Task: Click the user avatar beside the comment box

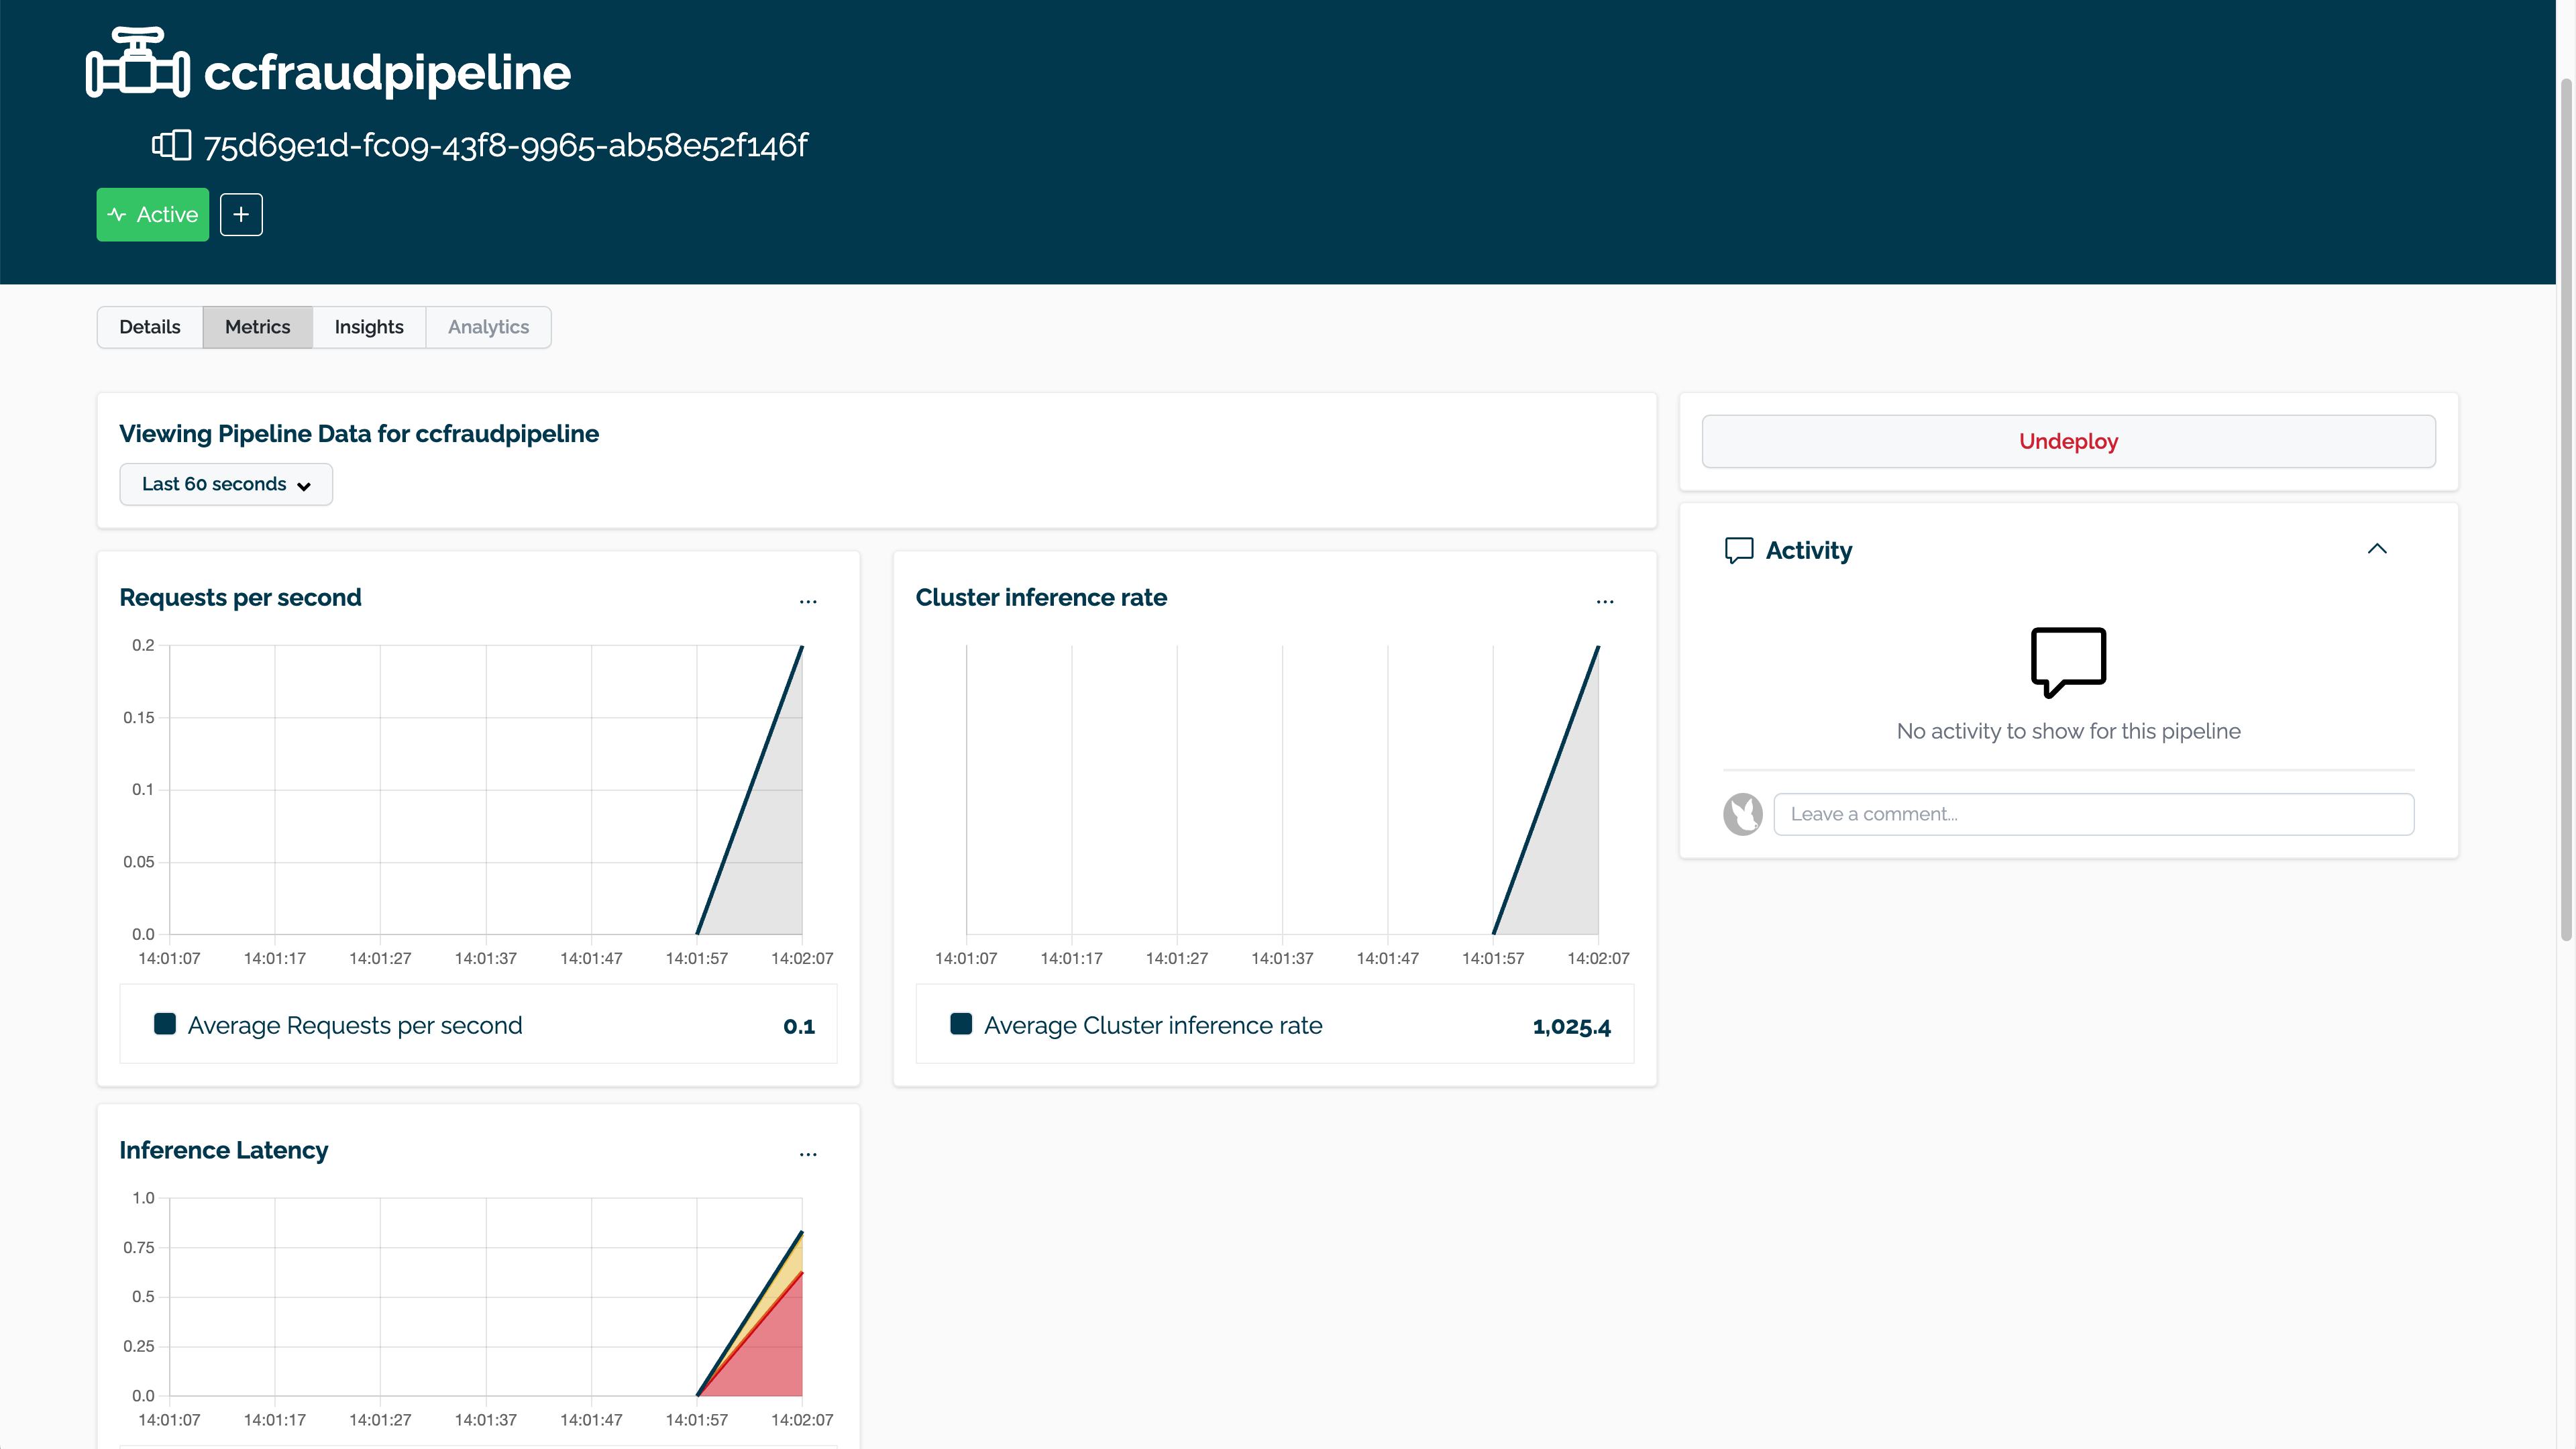Action: coord(1742,814)
